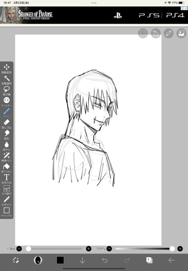
Task: Click the brush thickness slider knob
Action: 29,249
